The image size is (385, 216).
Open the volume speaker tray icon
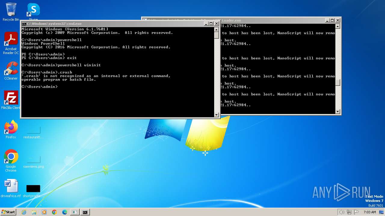tap(342, 212)
